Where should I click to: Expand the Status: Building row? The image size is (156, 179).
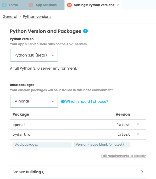pyautogui.click(x=78, y=172)
